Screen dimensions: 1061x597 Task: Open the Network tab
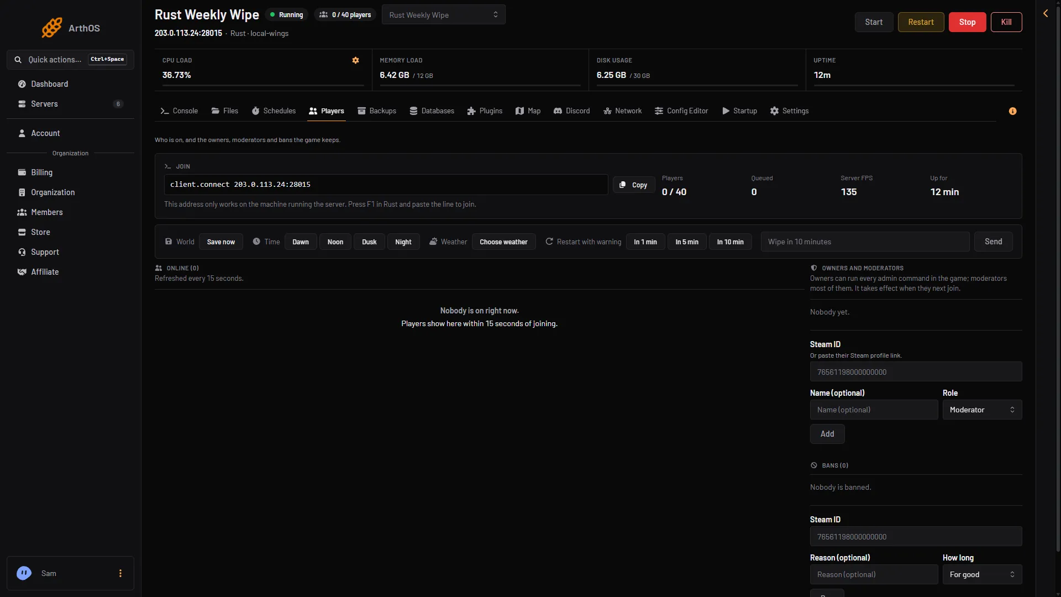coord(623,111)
